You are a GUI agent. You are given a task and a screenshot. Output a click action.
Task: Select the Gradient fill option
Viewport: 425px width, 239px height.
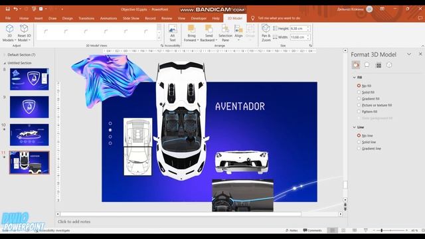pos(359,99)
